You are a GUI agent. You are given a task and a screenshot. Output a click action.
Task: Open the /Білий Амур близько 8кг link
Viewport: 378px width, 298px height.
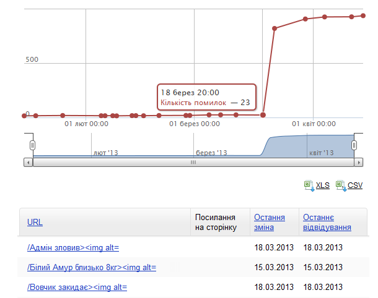[92, 268]
